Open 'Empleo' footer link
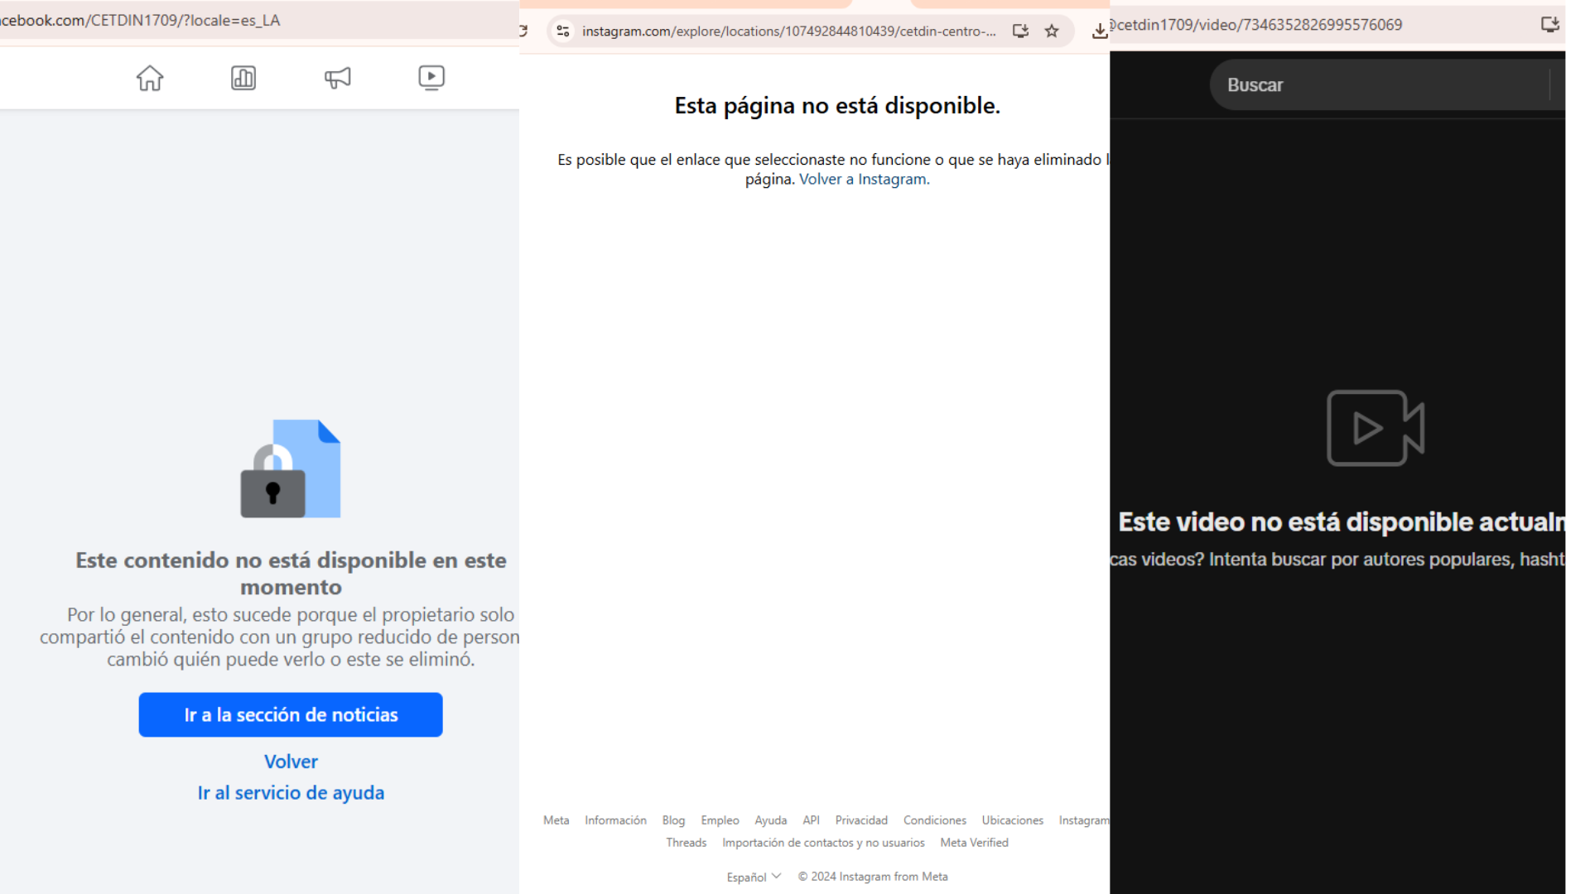The height and width of the screenshot is (894, 1590). pyautogui.click(x=720, y=820)
